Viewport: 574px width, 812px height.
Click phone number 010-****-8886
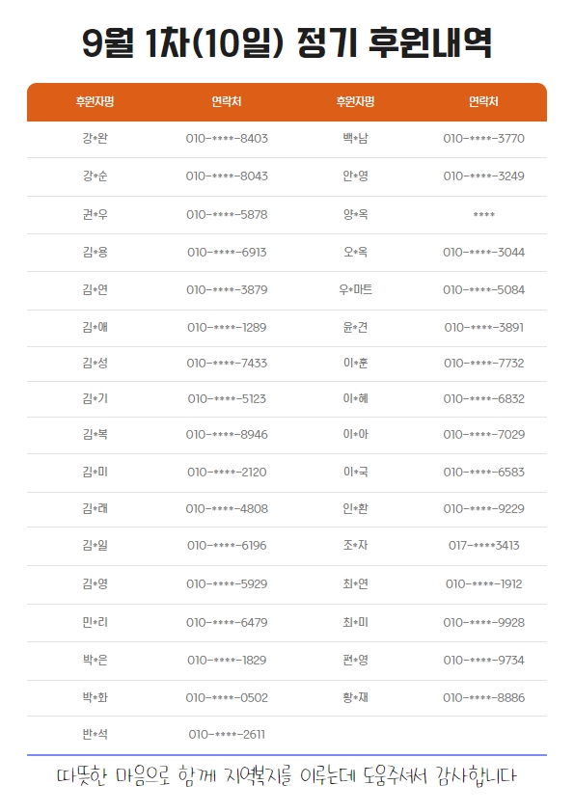pyautogui.click(x=484, y=697)
